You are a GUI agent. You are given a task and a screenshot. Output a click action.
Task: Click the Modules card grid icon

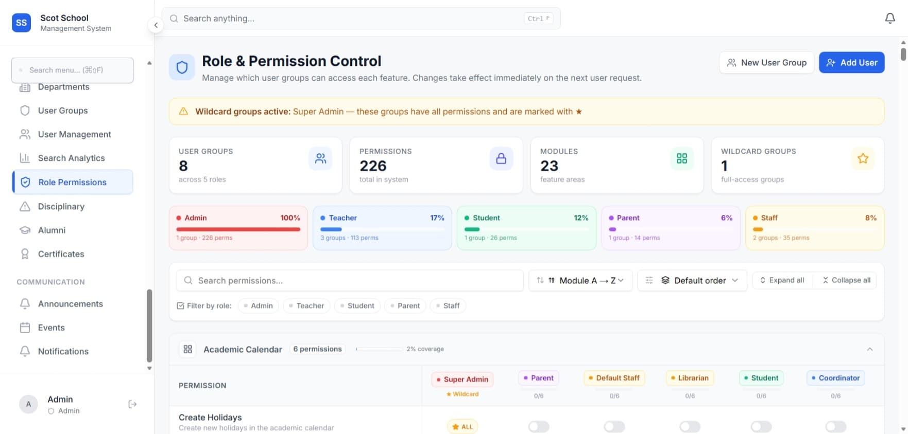(682, 158)
